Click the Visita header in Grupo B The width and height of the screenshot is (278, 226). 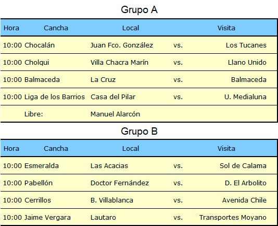click(226, 149)
